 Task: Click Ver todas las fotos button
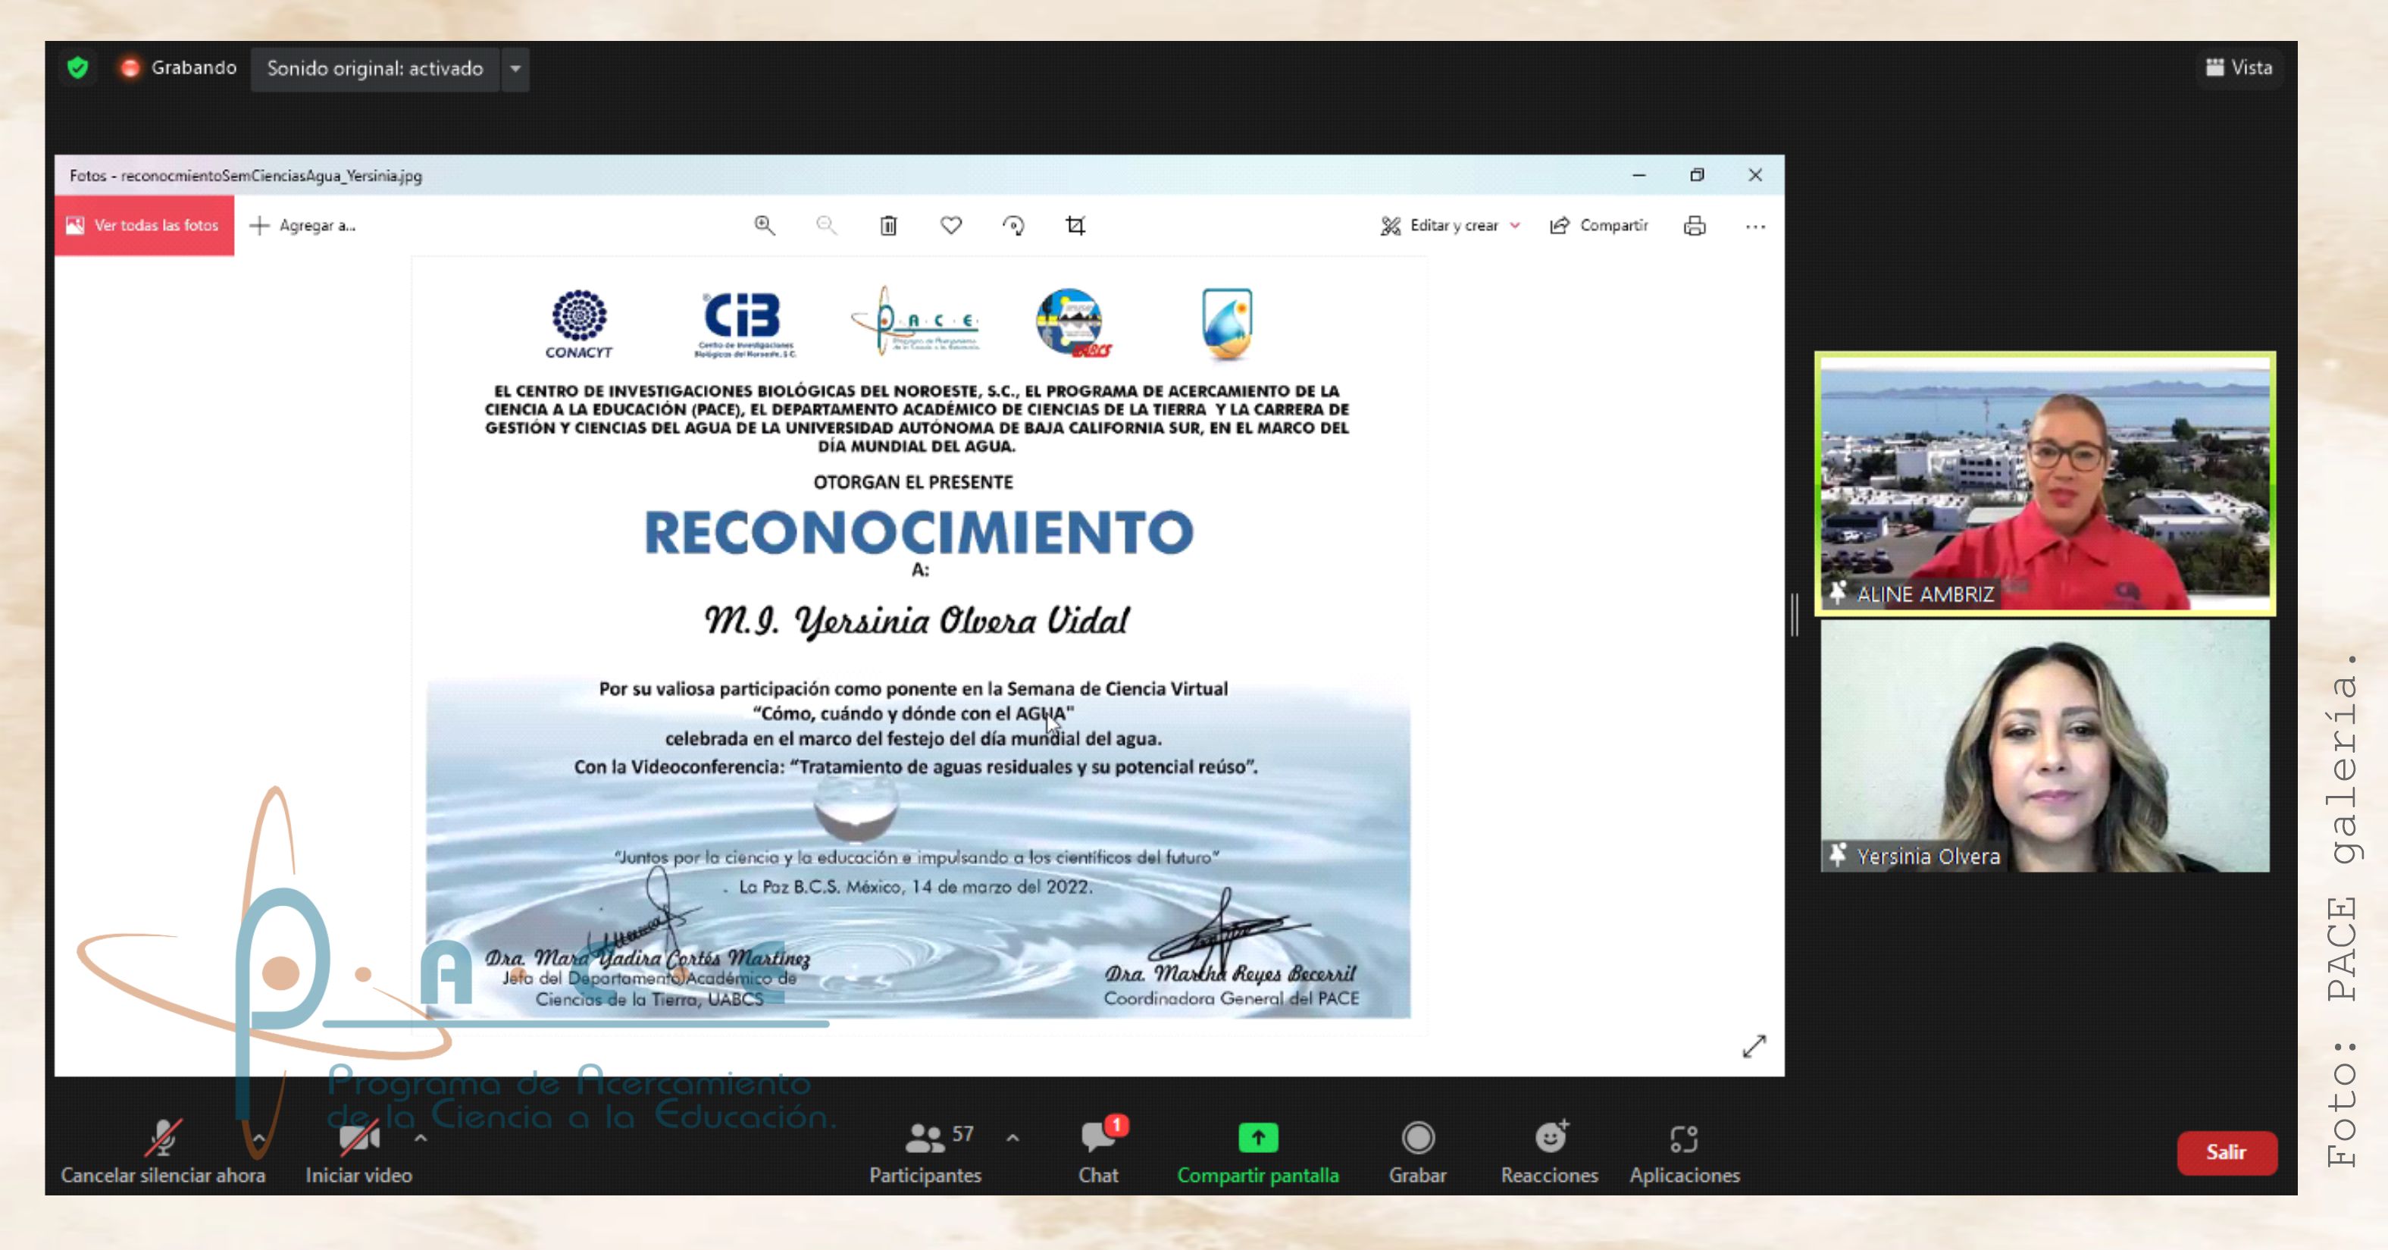[x=144, y=225]
